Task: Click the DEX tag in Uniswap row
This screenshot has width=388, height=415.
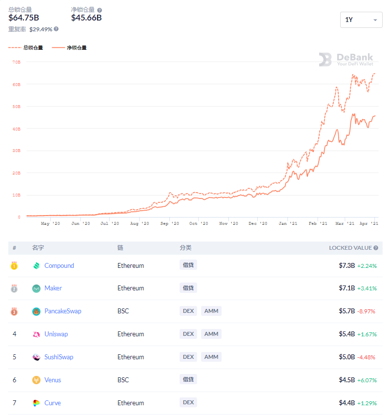Action: [188, 334]
